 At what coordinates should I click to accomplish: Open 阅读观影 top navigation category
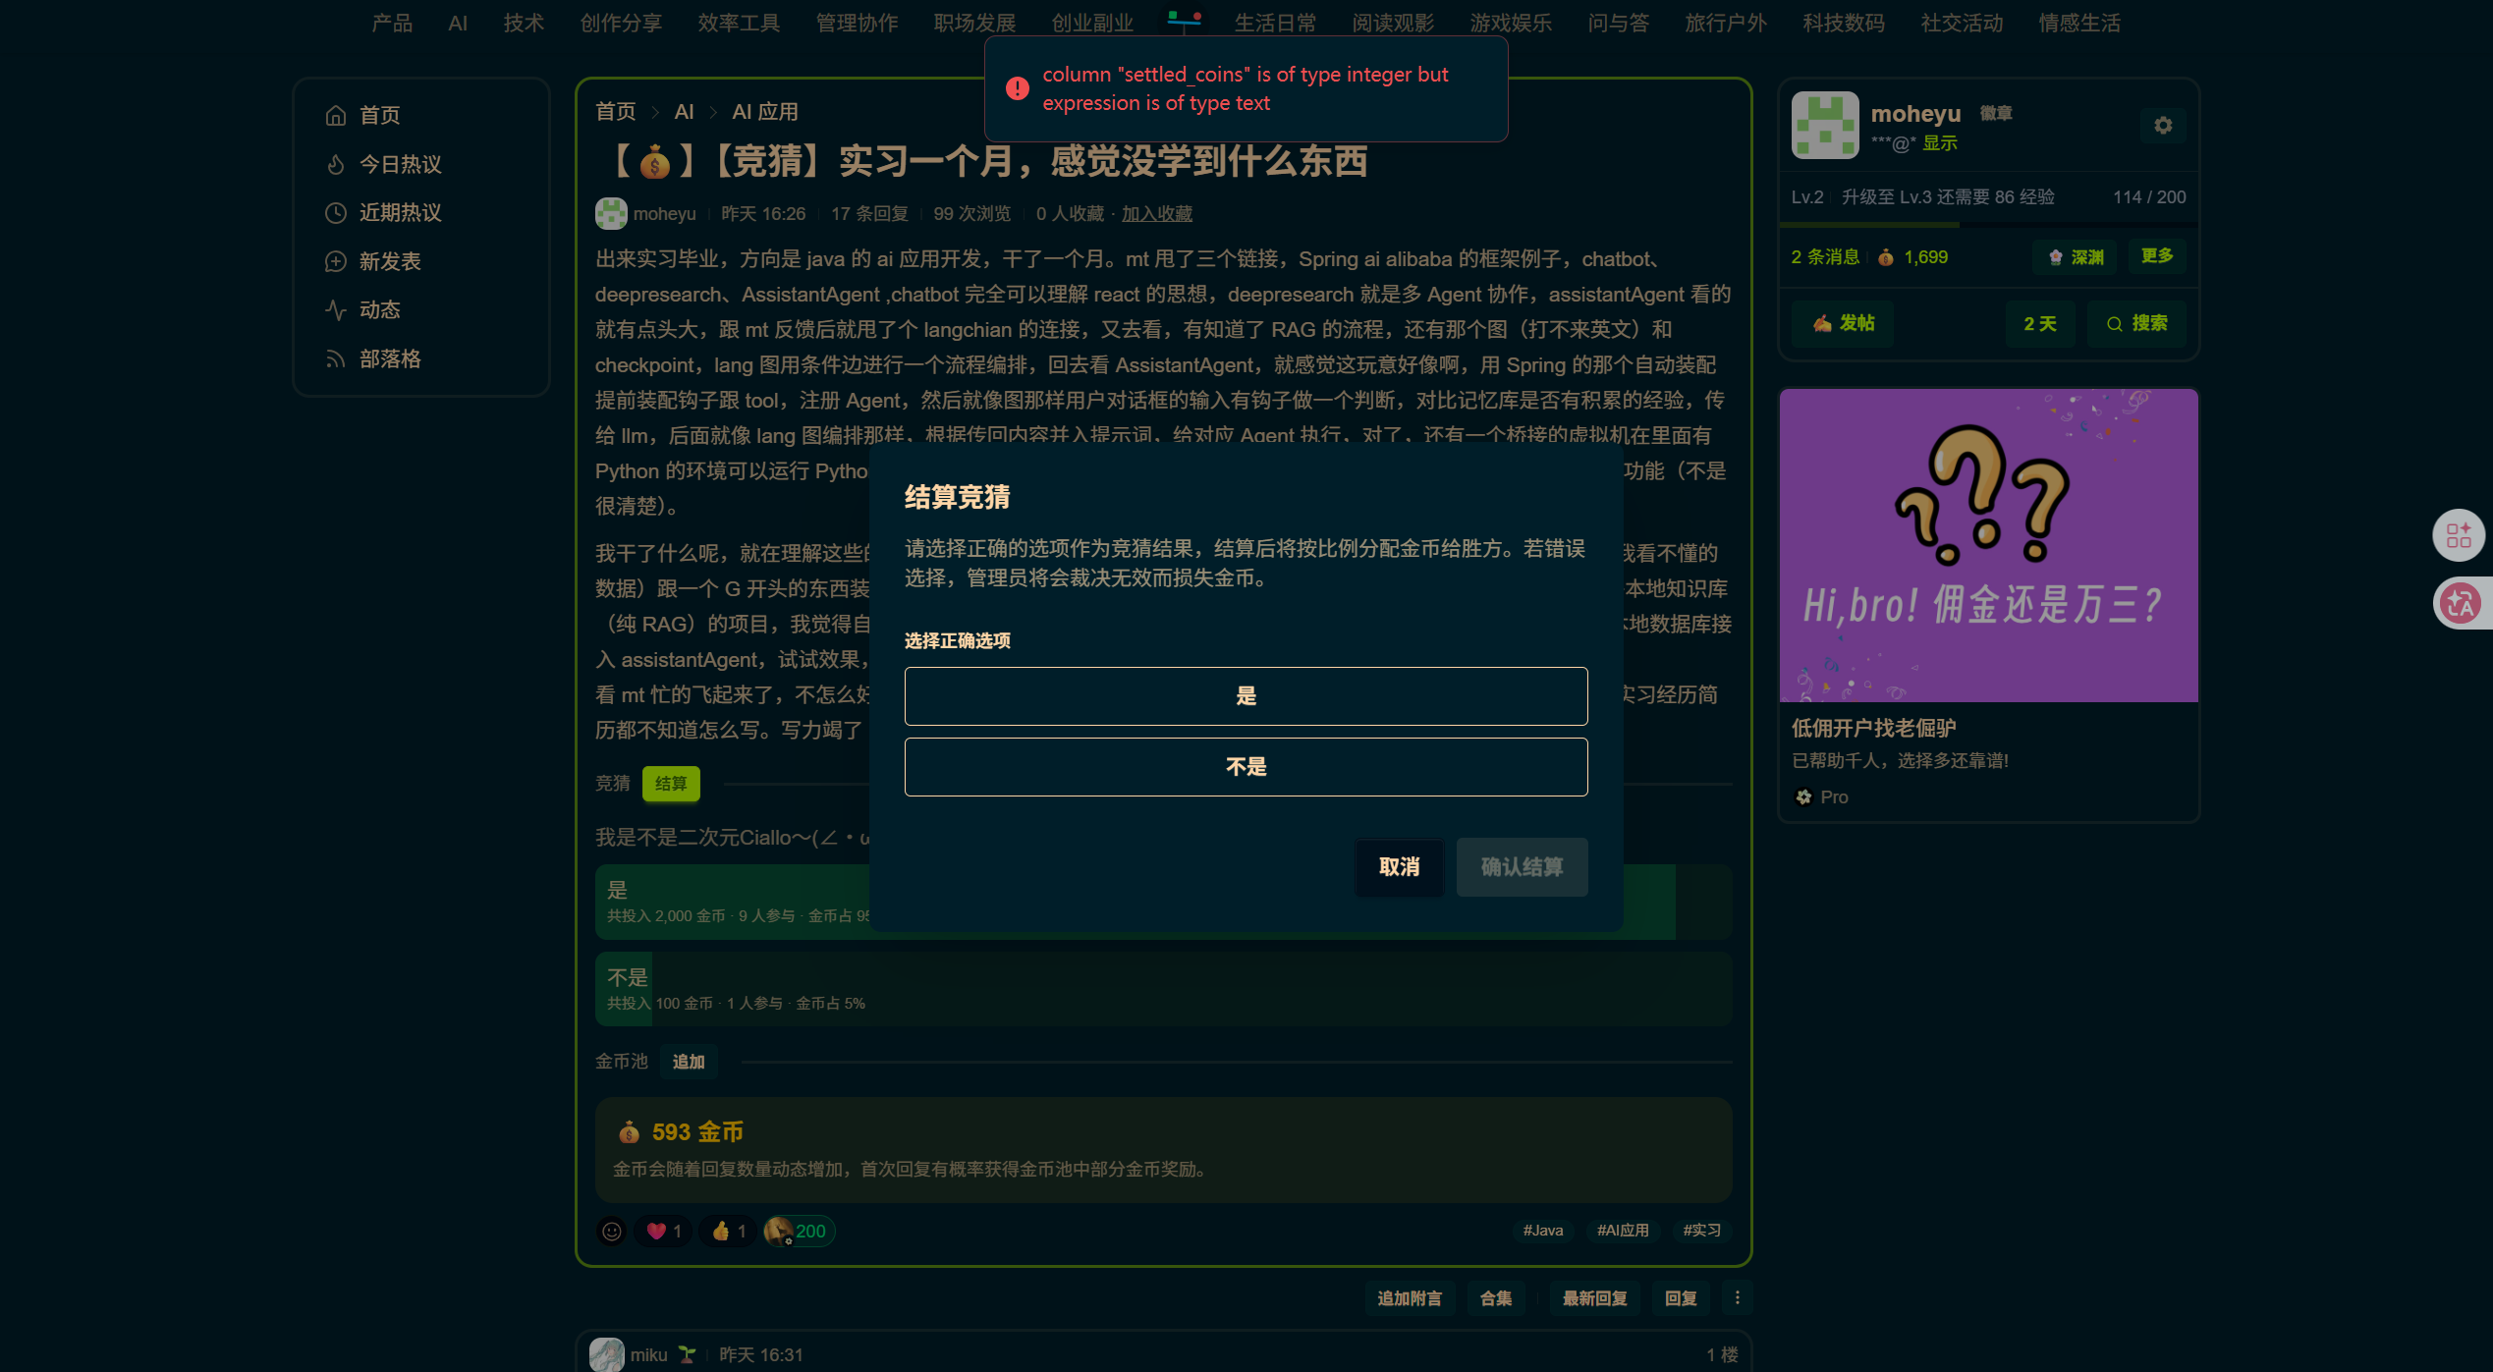pos(1393,23)
